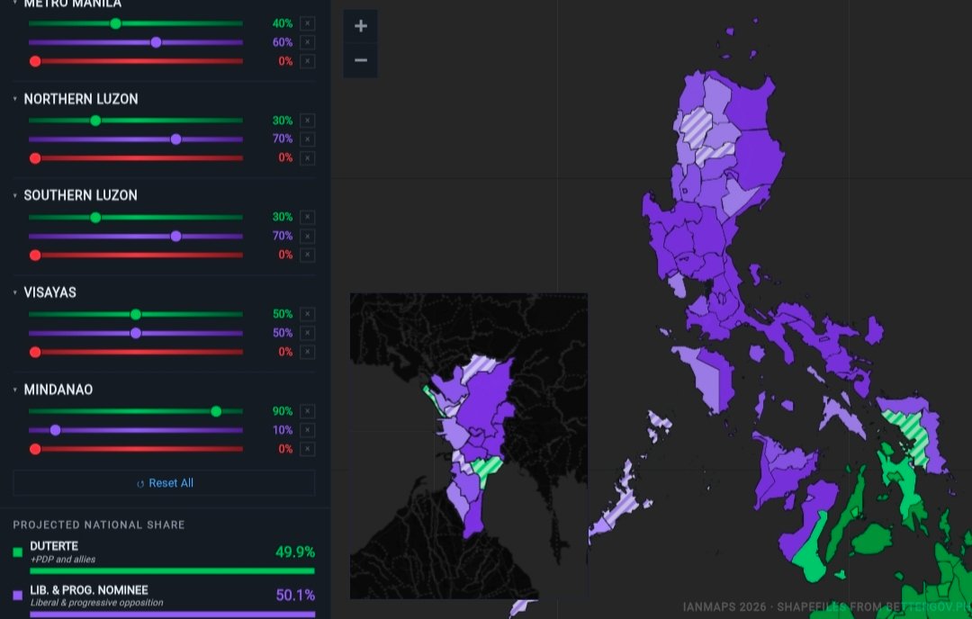This screenshot has width=972, height=619.
Task: Click the Metro Manila inset map
Action: tap(469, 446)
